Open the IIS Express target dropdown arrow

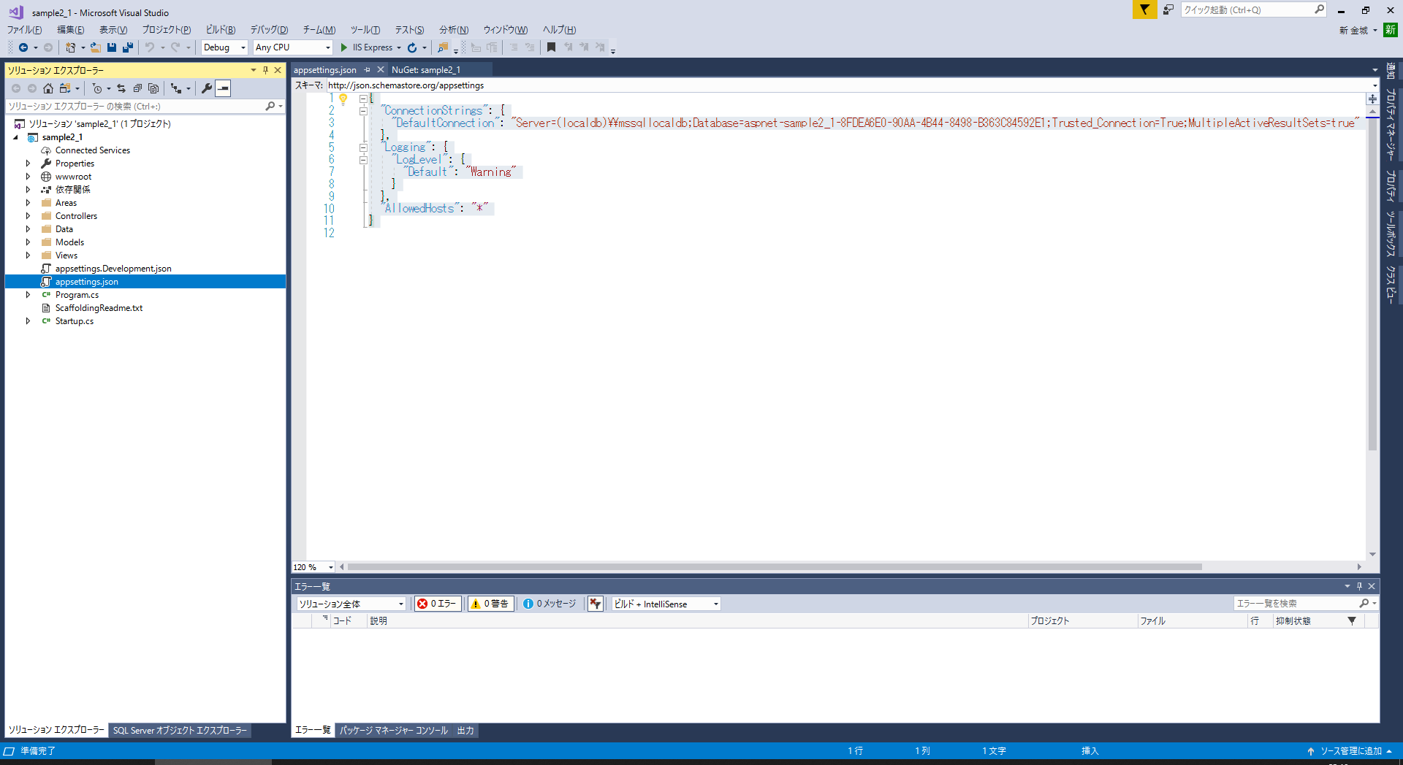point(399,47)
